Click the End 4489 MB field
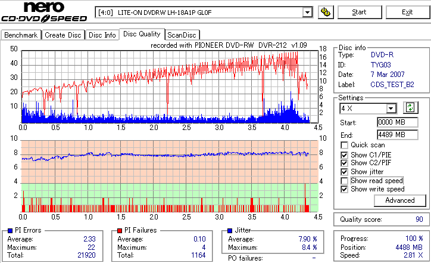This screenshot has height=263, width=431. pos(398,135)
